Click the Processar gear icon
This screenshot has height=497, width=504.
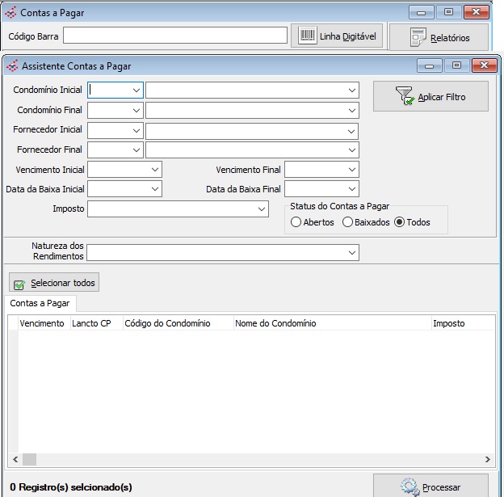409,486
